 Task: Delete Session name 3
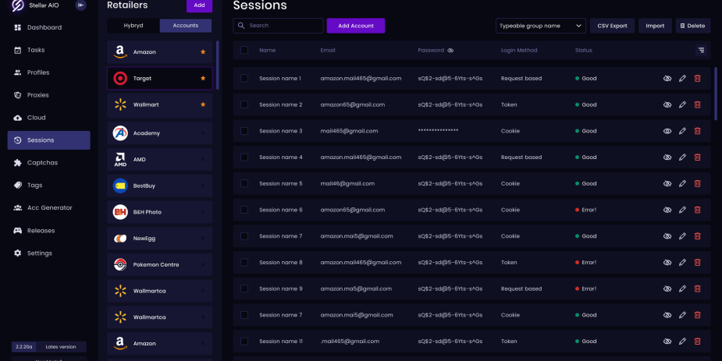(698, 131)
